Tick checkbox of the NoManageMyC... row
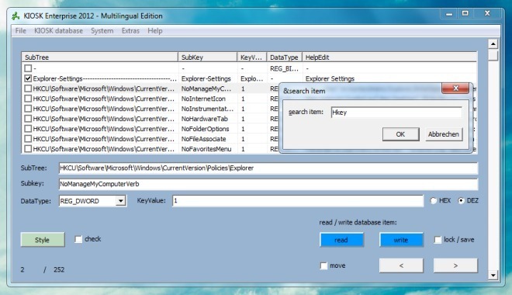512x295 pixels. coord(28,88)
